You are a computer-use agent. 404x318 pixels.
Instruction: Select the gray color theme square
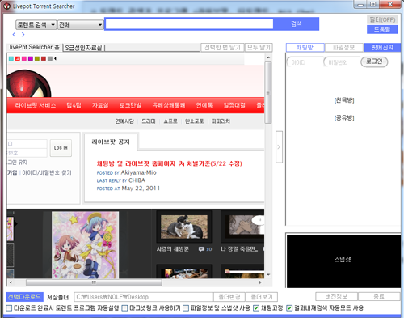click(50, 58)
